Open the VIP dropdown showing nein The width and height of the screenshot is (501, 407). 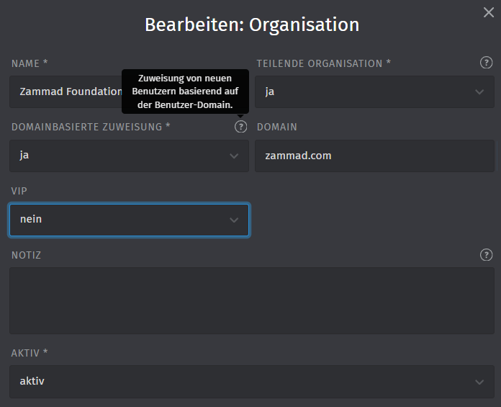click(129, 220)
